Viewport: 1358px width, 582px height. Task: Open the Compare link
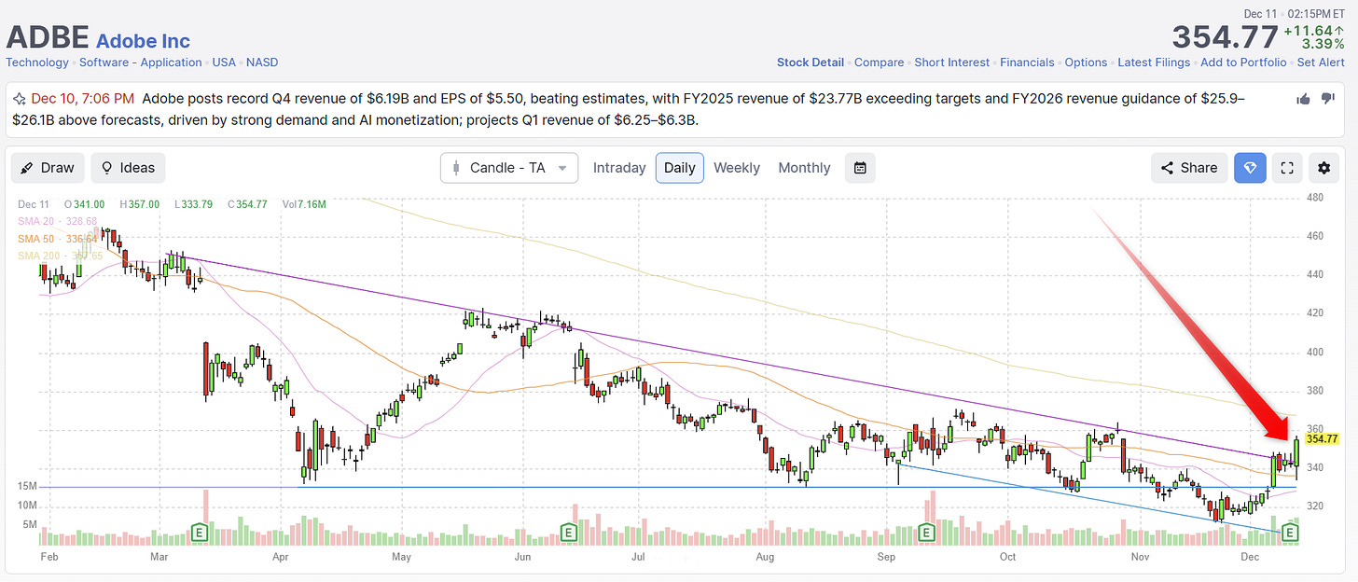[879, 62]
